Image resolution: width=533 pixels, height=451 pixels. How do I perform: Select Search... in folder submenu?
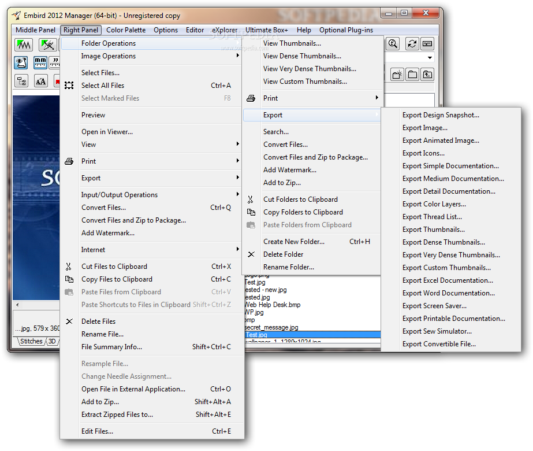pyautogui.click(x=276, y=132)
